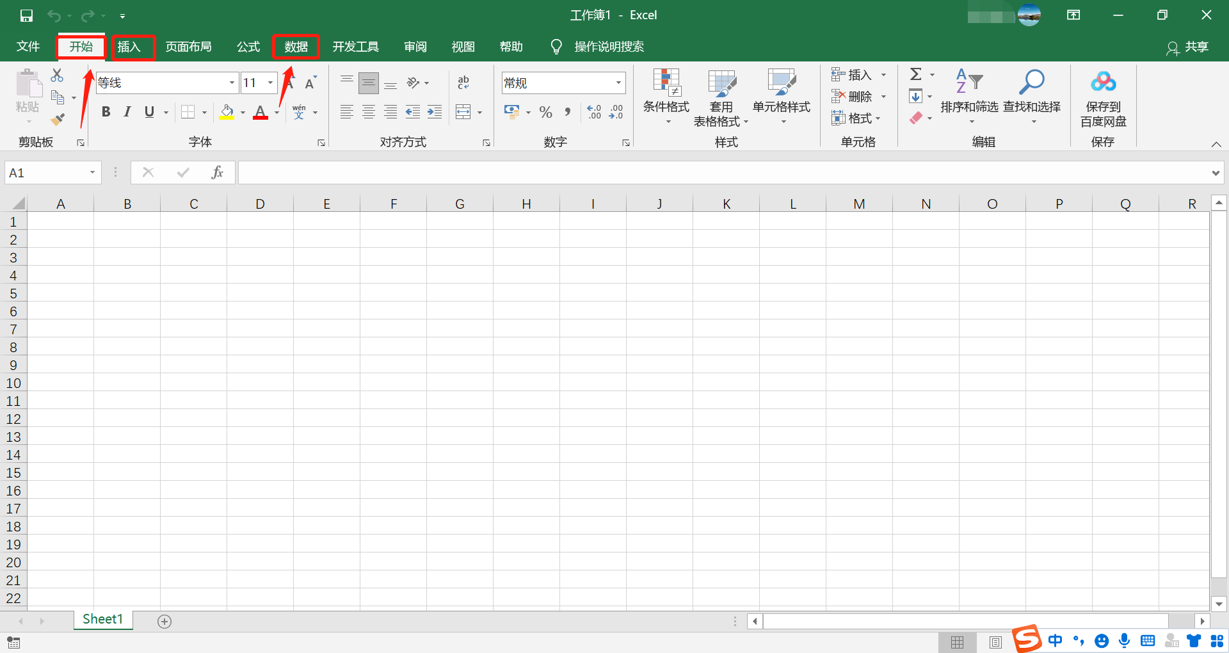
Task: Click the Increase Indent icon
Action: [435, 112]
